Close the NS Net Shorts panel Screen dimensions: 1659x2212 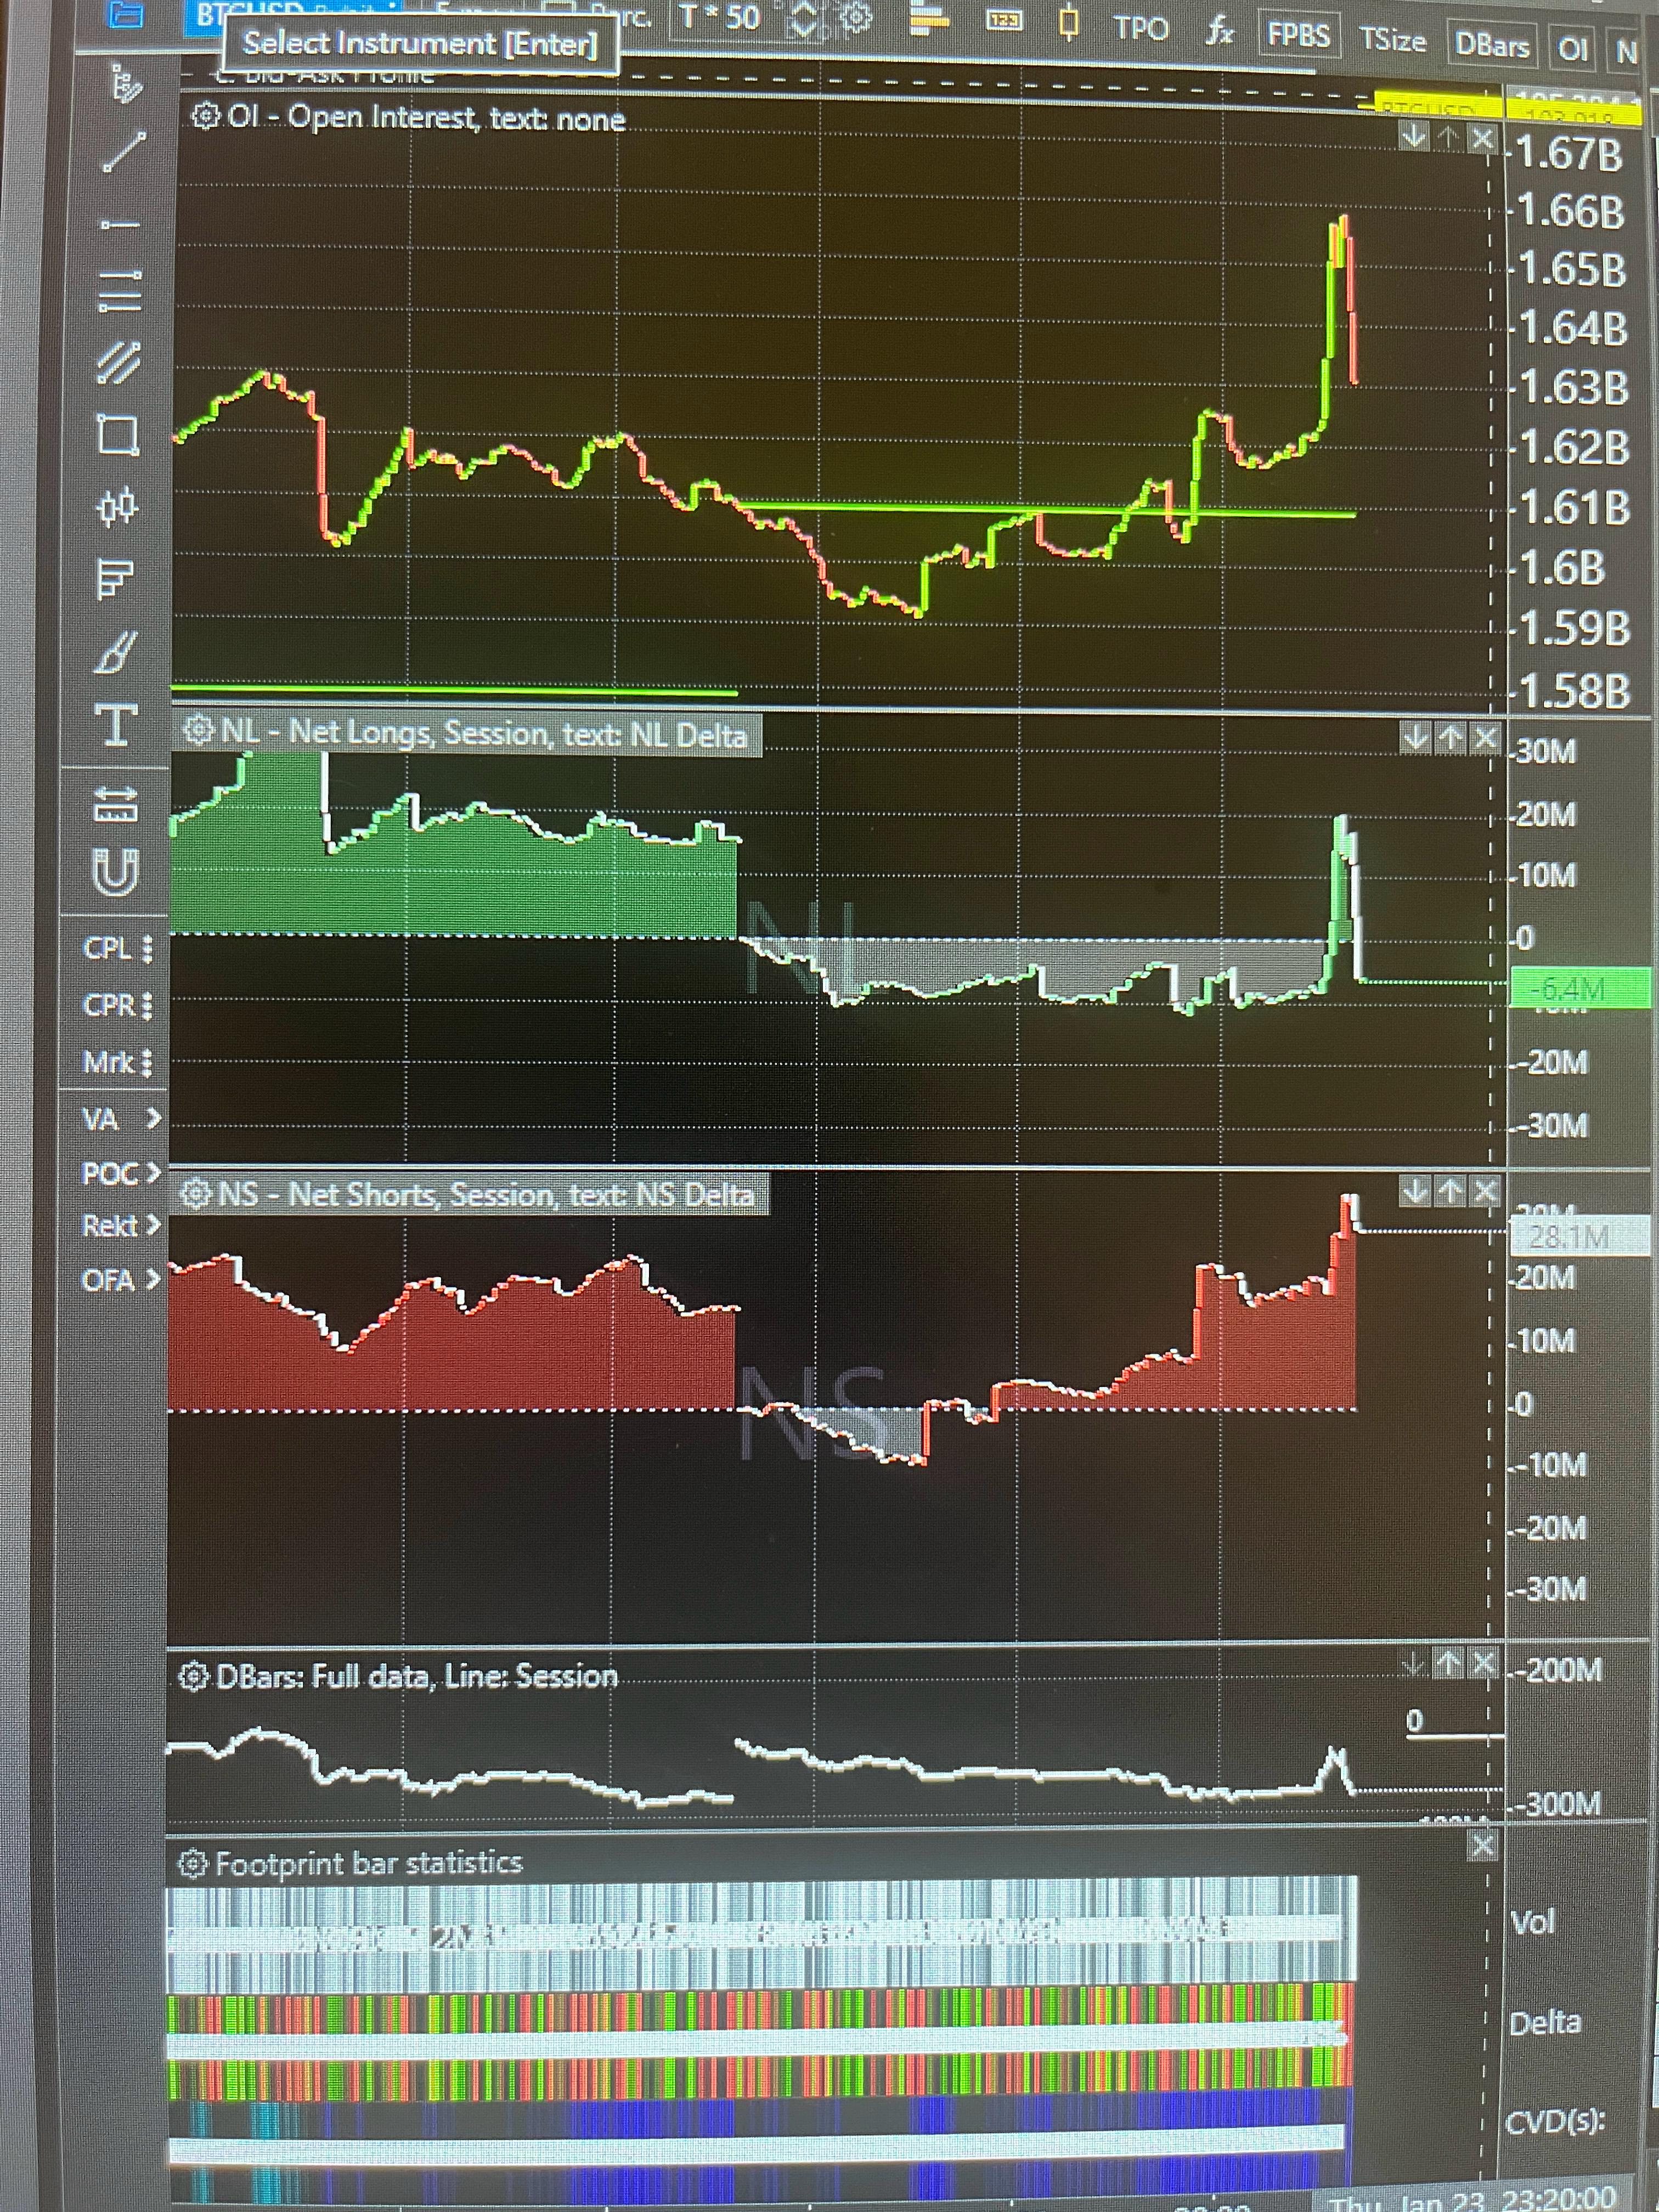tap(1486, 1191)
